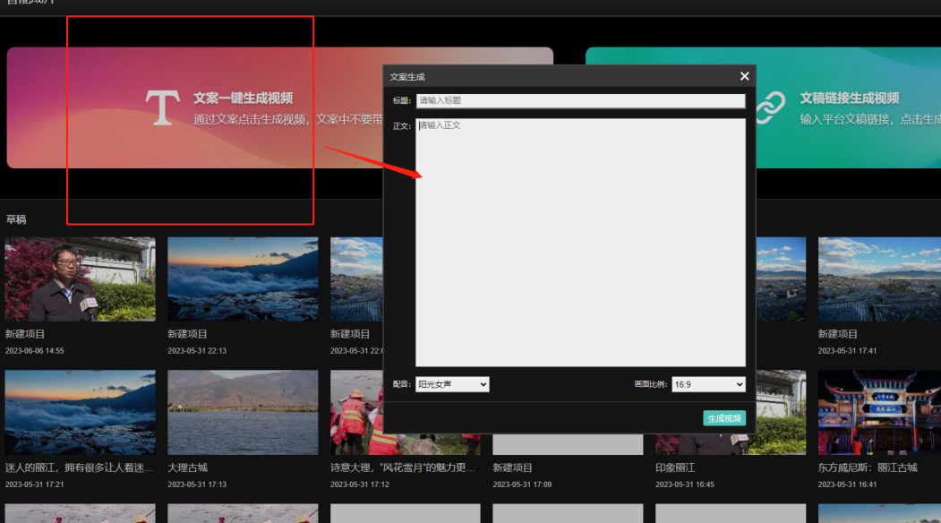Open the 大理古城 draft
The image size is (941, 523).
(243, 412)
